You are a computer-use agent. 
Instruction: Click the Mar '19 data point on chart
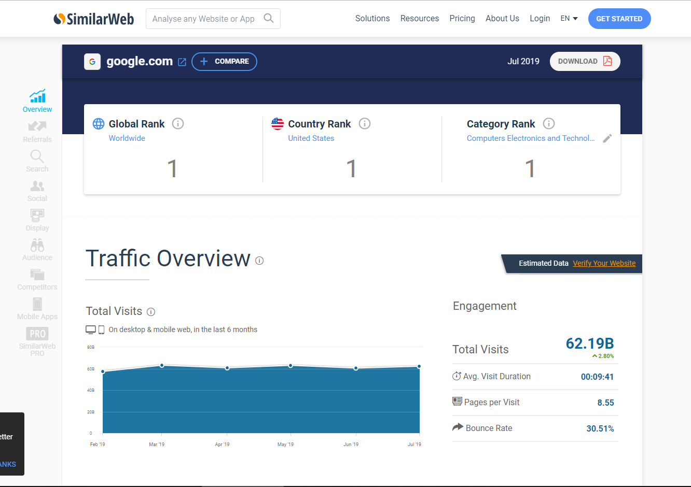coord(162,365)
